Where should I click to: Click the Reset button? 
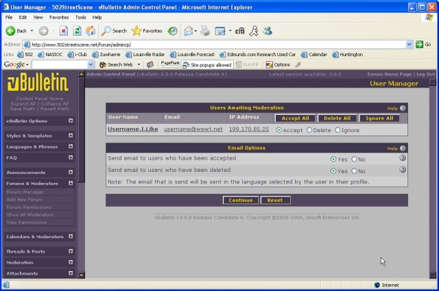click(275, 200)
